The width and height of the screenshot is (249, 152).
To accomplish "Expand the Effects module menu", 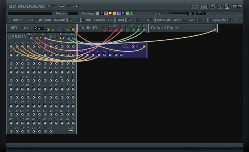I will (x=99, y=20).
